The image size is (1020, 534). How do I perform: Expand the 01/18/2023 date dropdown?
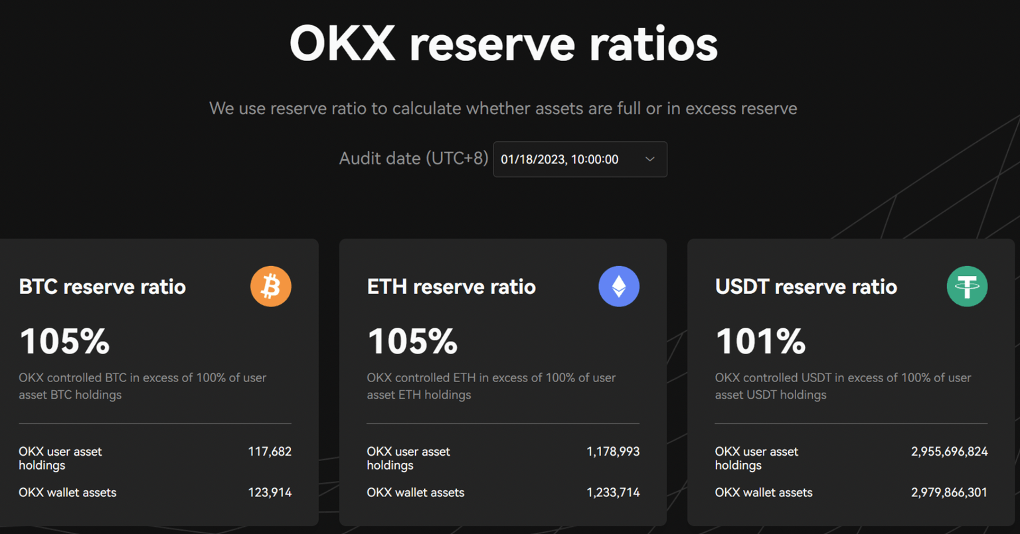pos(579,159)
